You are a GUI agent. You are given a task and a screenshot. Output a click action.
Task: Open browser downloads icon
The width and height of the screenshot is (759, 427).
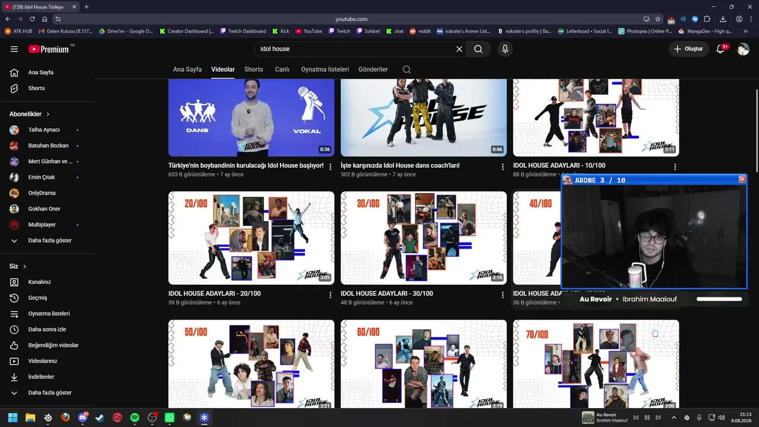point(723,19)
